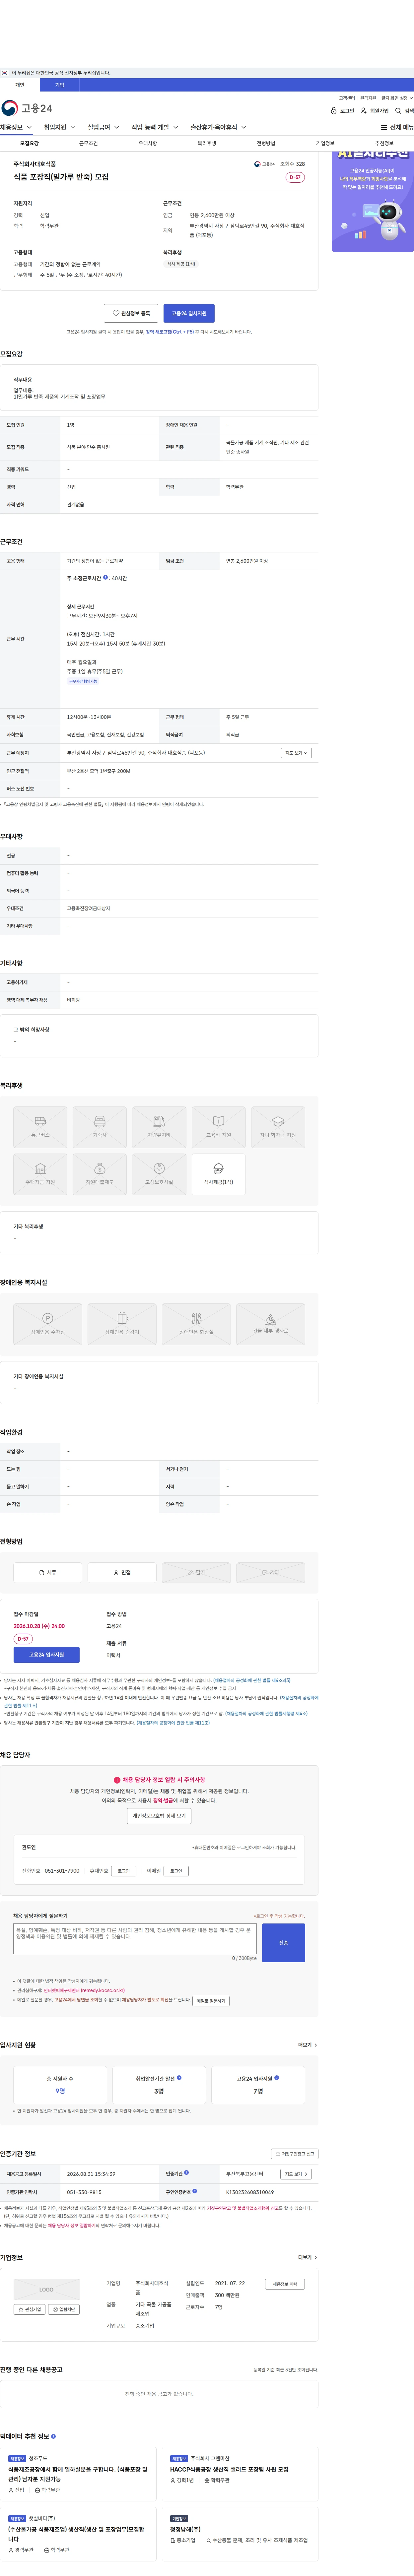
Task: Click the 기숙사 welfare icon
Action: click(x=100, y=1127)
